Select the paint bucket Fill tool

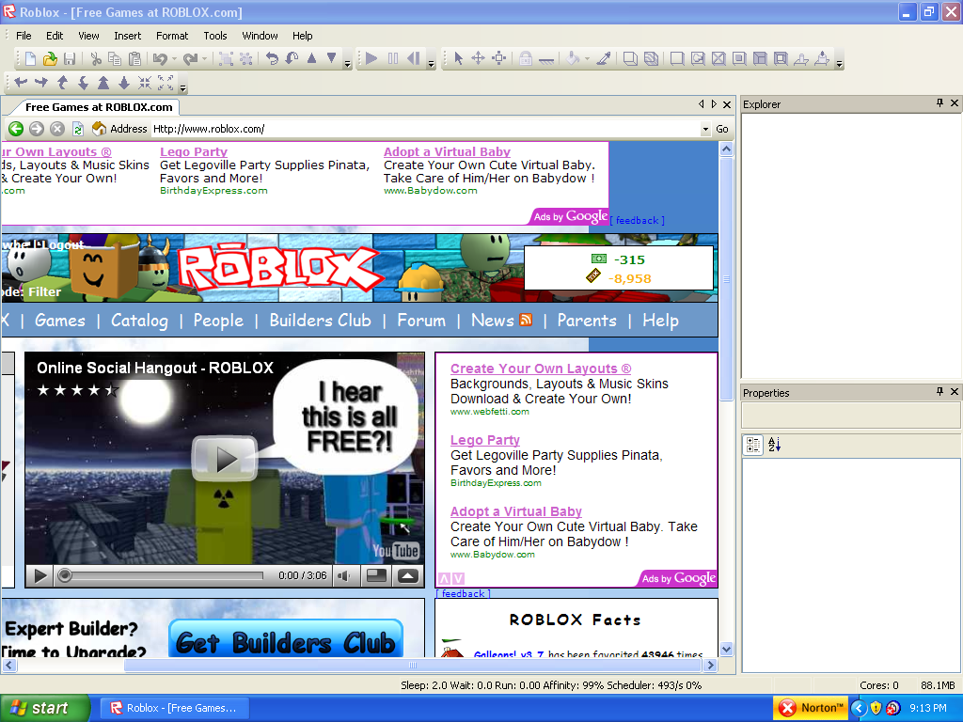[x=573, y=58]
